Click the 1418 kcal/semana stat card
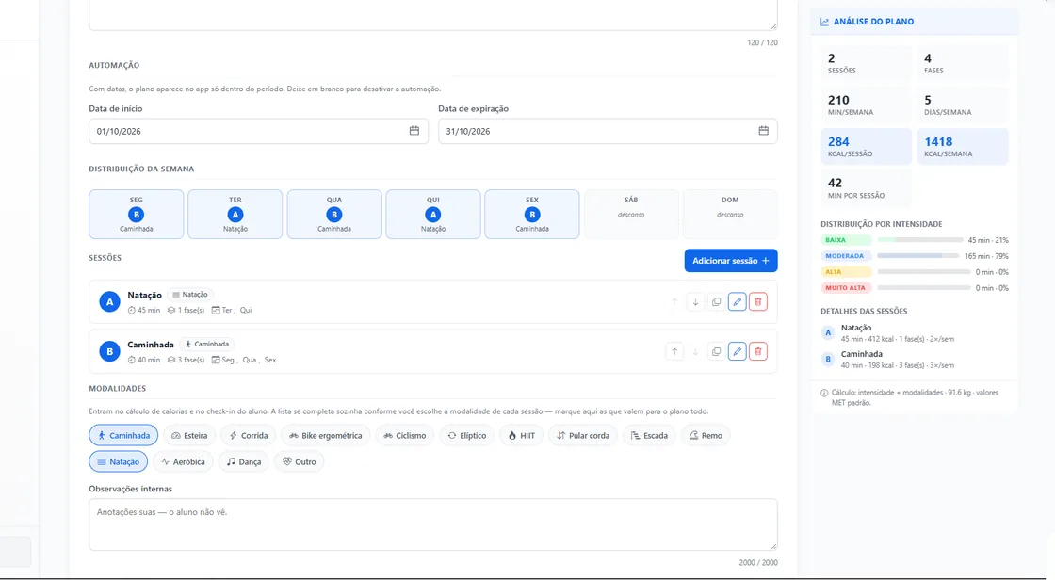 (963, 147)
